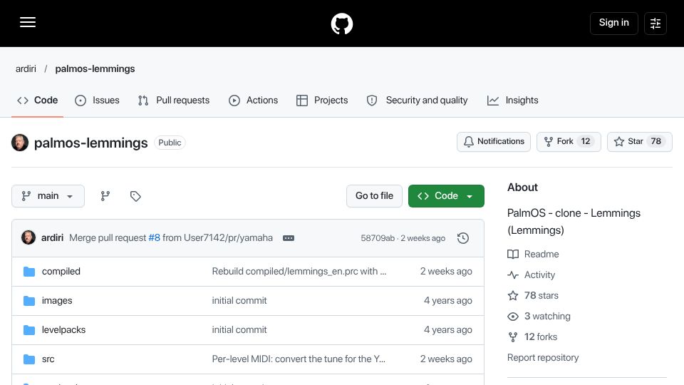
Task: Open 'Rebuild compiled/lemmings_en.prc' commit message
Action: (x=299, y=272)
